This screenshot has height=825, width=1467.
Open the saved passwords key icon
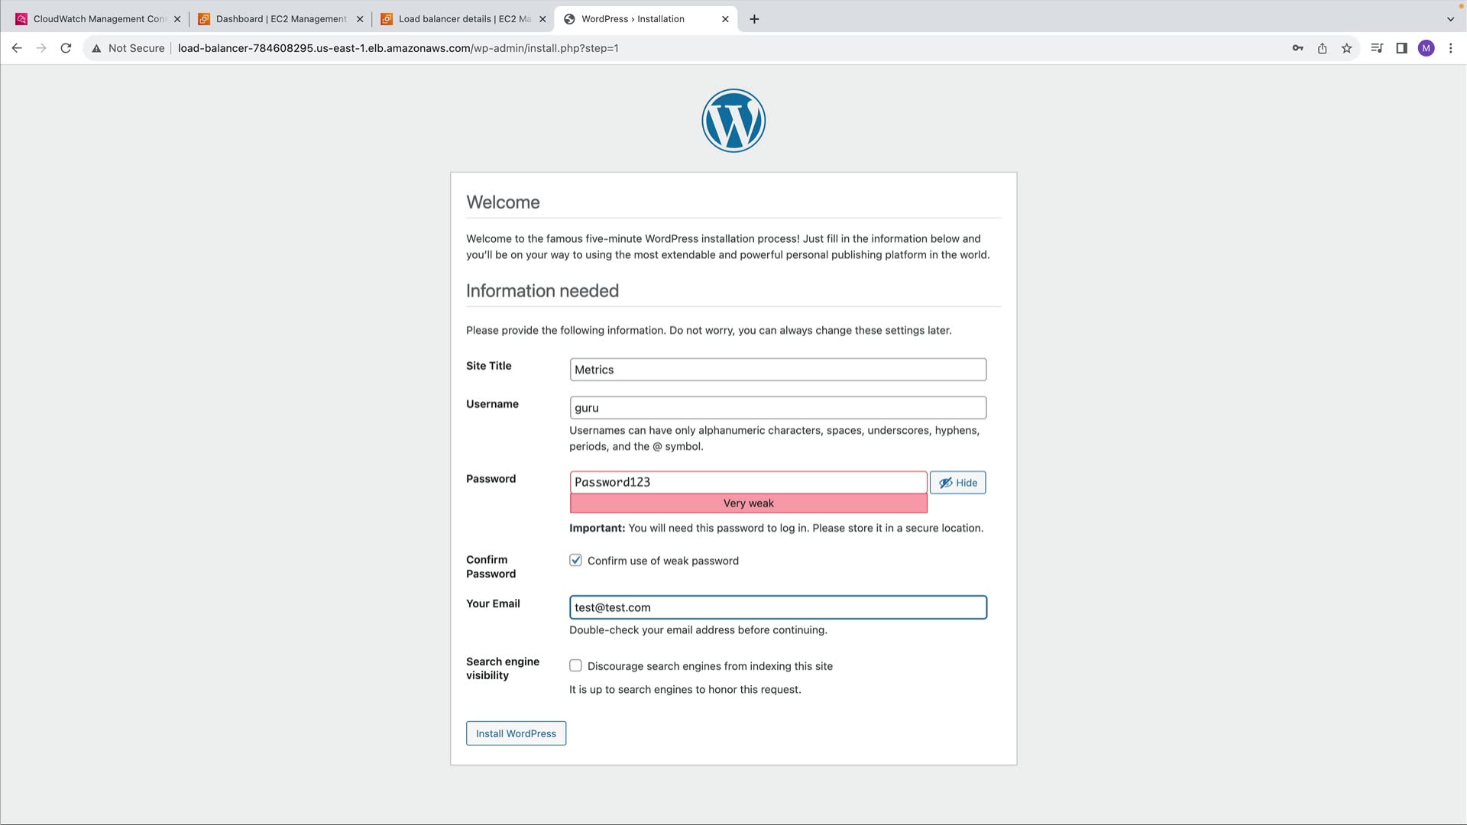[x=1297, y=48]
